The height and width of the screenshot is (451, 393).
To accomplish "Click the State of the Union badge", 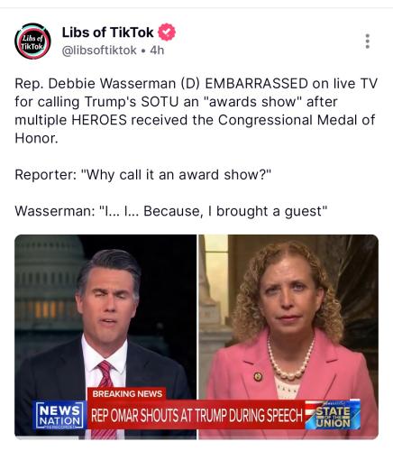I will [333, 414].
